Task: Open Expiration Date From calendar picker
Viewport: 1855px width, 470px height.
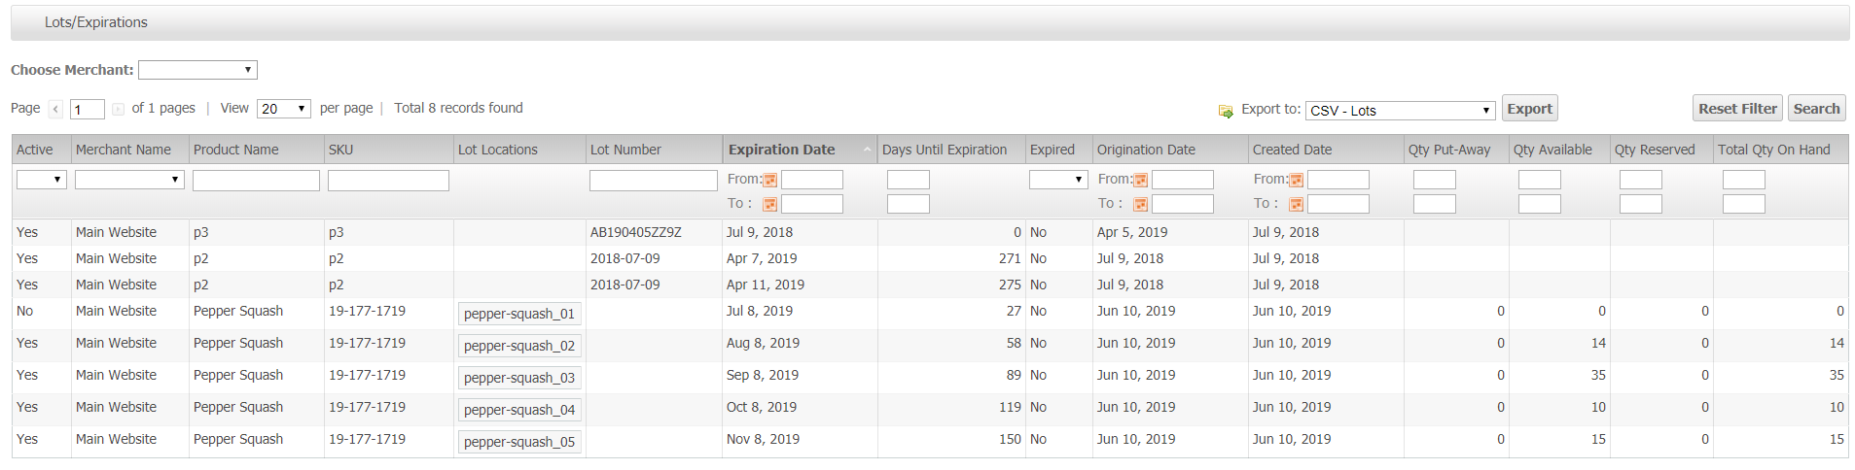Action: 769,180
